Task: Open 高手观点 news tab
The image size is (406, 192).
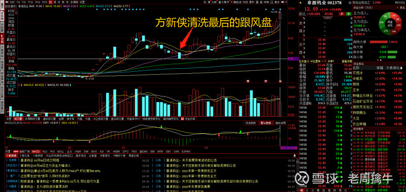Action: click(x=80, y=156)
